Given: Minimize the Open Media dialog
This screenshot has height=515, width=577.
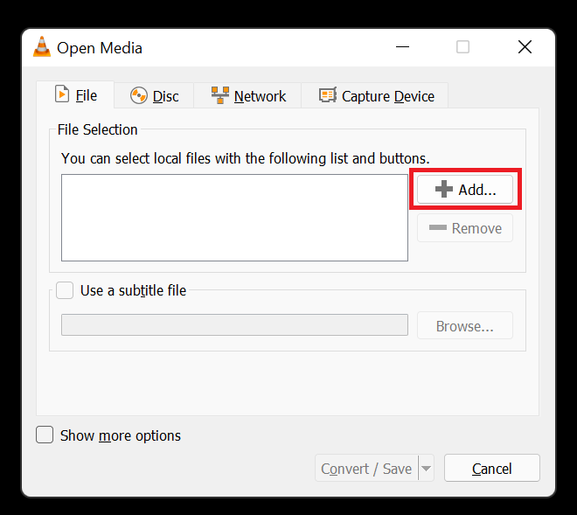Looking at the screenshot, I should click(x=401, y=47).
